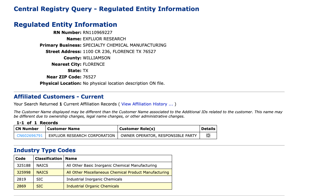Image resolution: width=310 pixels, height=196 pixels.
Task: Click the EXFLUOR RESEARCH name value
Action: 104,39
